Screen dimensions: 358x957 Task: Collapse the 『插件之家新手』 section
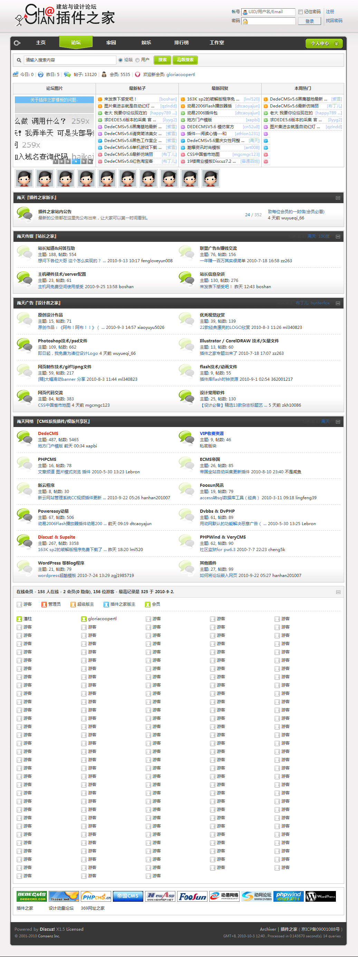(x=338, y=198)
